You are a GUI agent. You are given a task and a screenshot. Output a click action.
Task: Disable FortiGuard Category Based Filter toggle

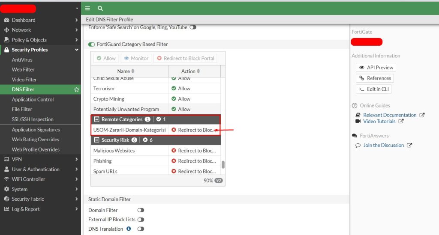click(x=91, y=45)
